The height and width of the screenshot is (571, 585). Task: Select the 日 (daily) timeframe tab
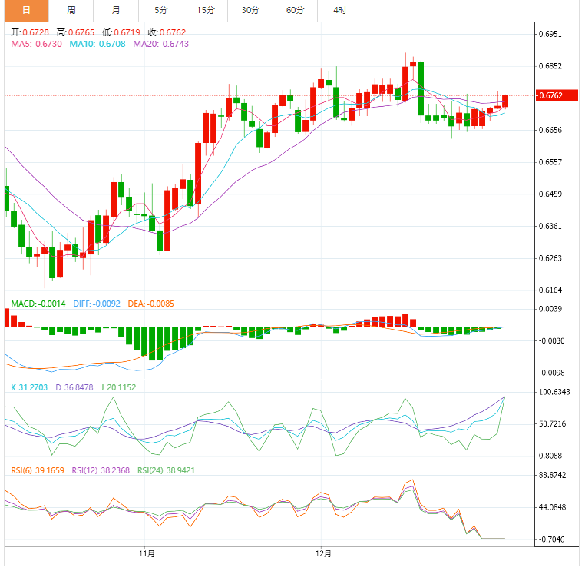click(x=26, y=10)
